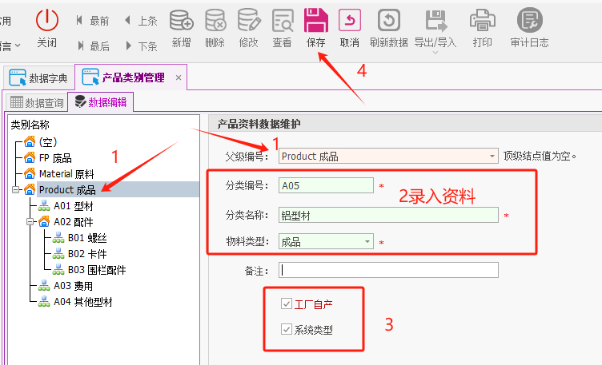Click house icon of FP 废品
Viewport: 602px width, 365px height.
click(29, 157)
